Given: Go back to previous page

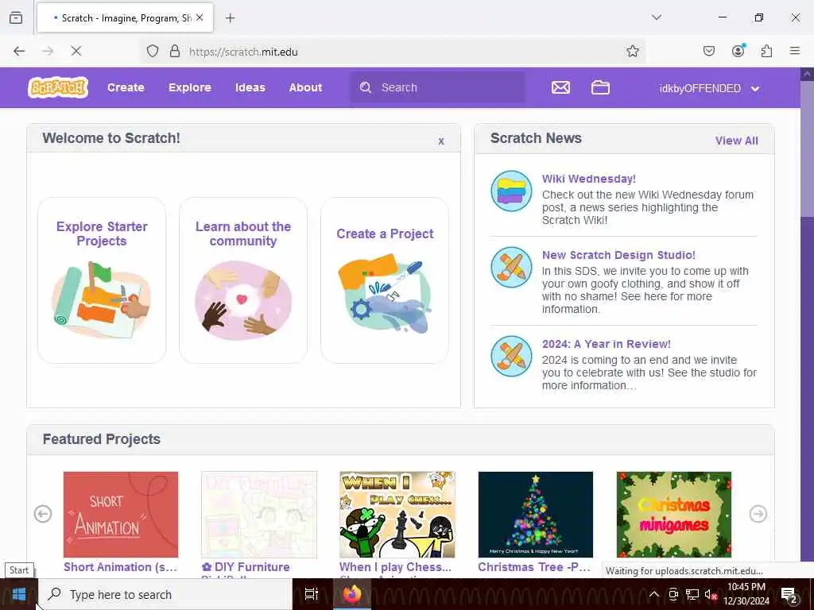Looking at the screenshot, I should [19, 51].
